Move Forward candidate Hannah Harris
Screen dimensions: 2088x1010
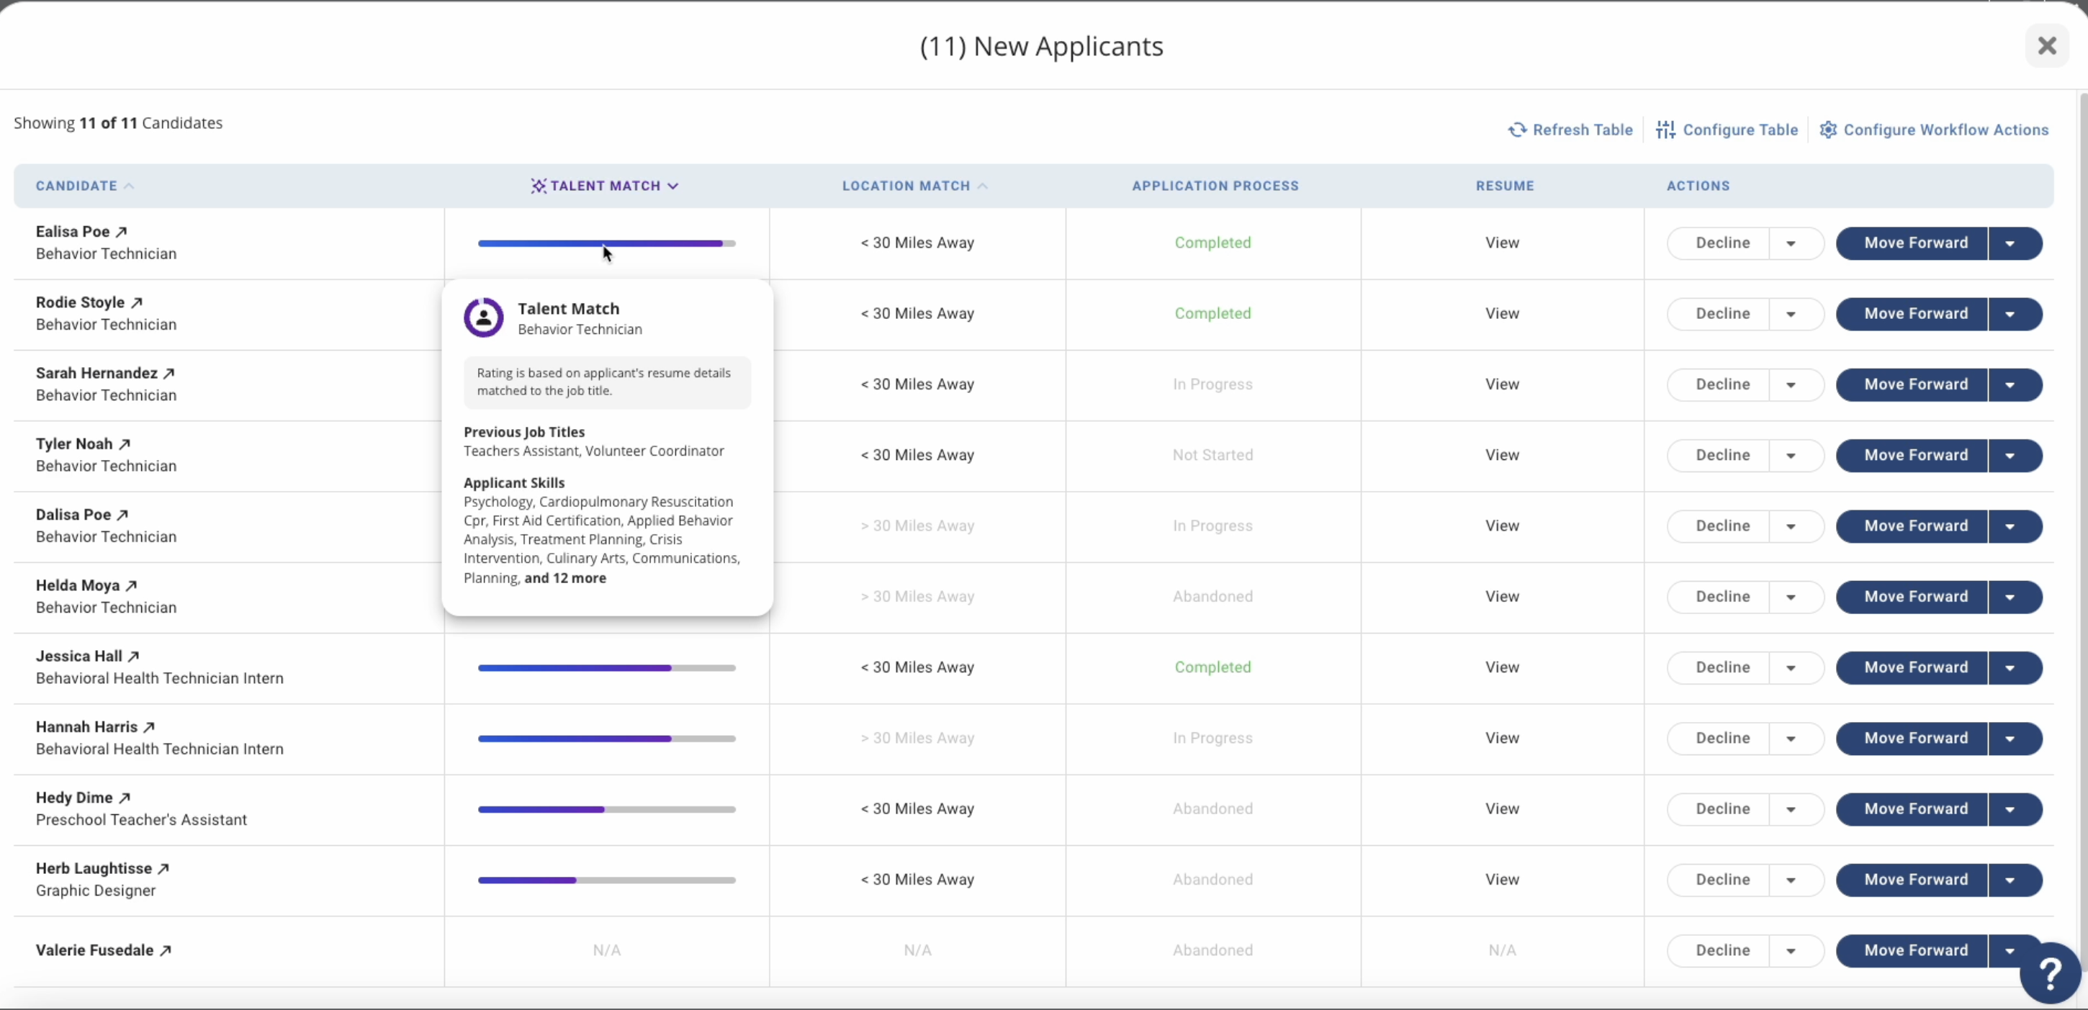[x=1913, y=739]
